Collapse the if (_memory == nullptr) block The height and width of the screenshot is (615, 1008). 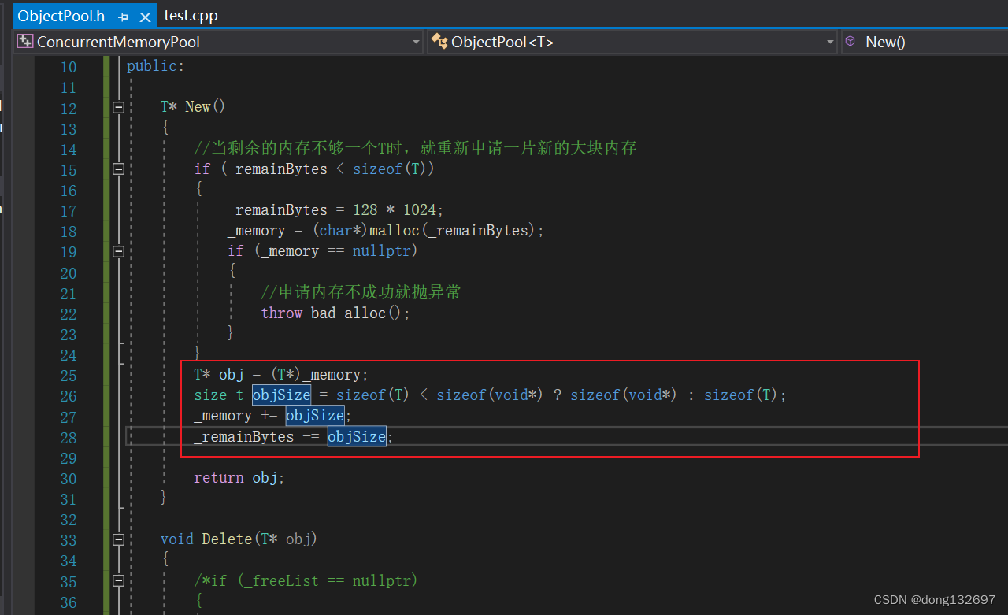(118, 251)
